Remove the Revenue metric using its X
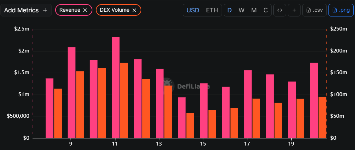 [x=85, y=10]
